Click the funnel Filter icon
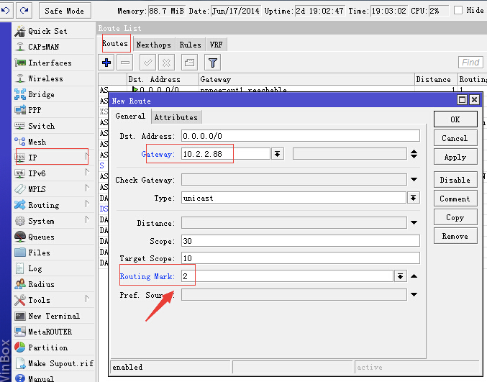 click(213, 63)
